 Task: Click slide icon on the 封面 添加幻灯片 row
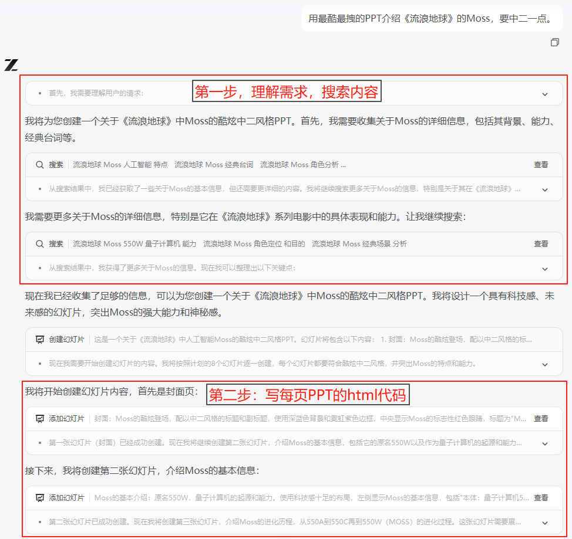click(x=40, y=419)
